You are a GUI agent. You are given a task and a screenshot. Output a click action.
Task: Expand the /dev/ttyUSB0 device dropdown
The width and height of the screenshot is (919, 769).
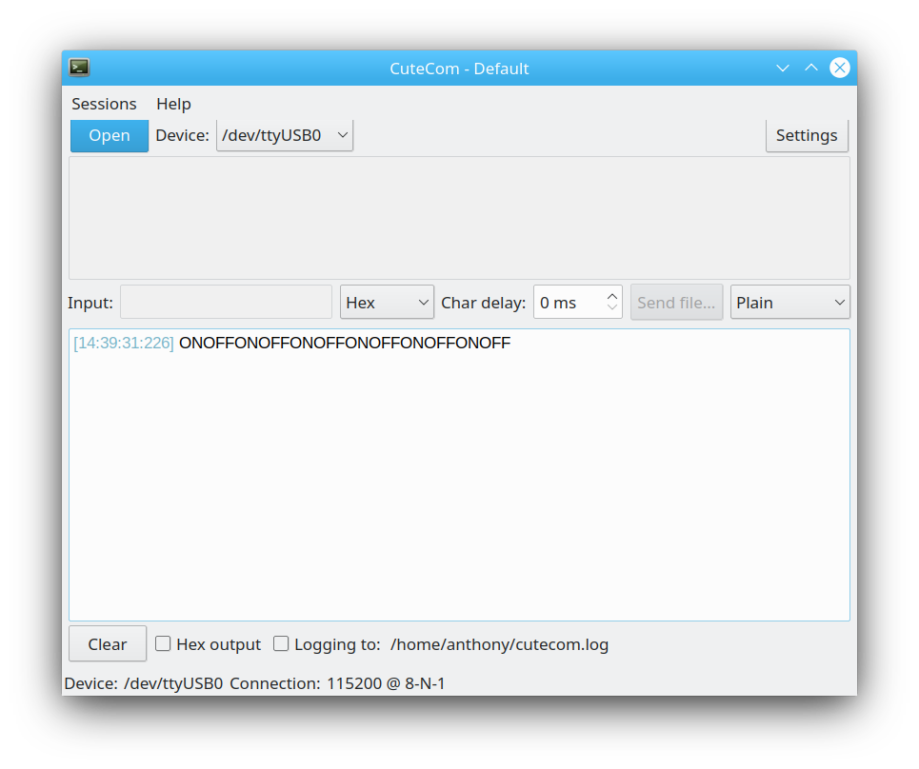[285, 135]
